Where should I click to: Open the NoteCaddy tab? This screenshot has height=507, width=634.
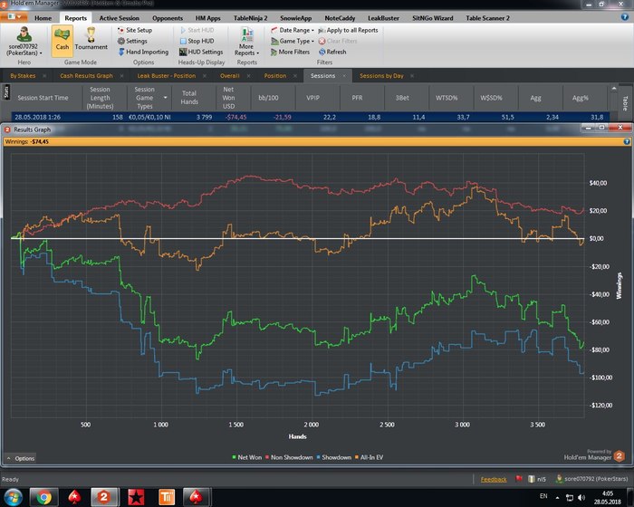340,18
